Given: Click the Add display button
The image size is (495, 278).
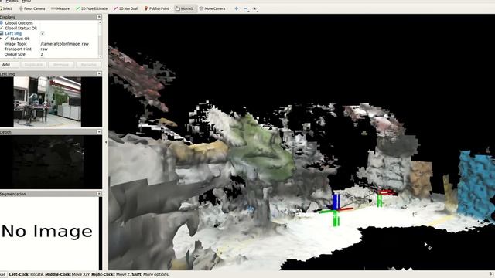Looking at the screenshot, I should pyautogui.click(x=9, y=65).
